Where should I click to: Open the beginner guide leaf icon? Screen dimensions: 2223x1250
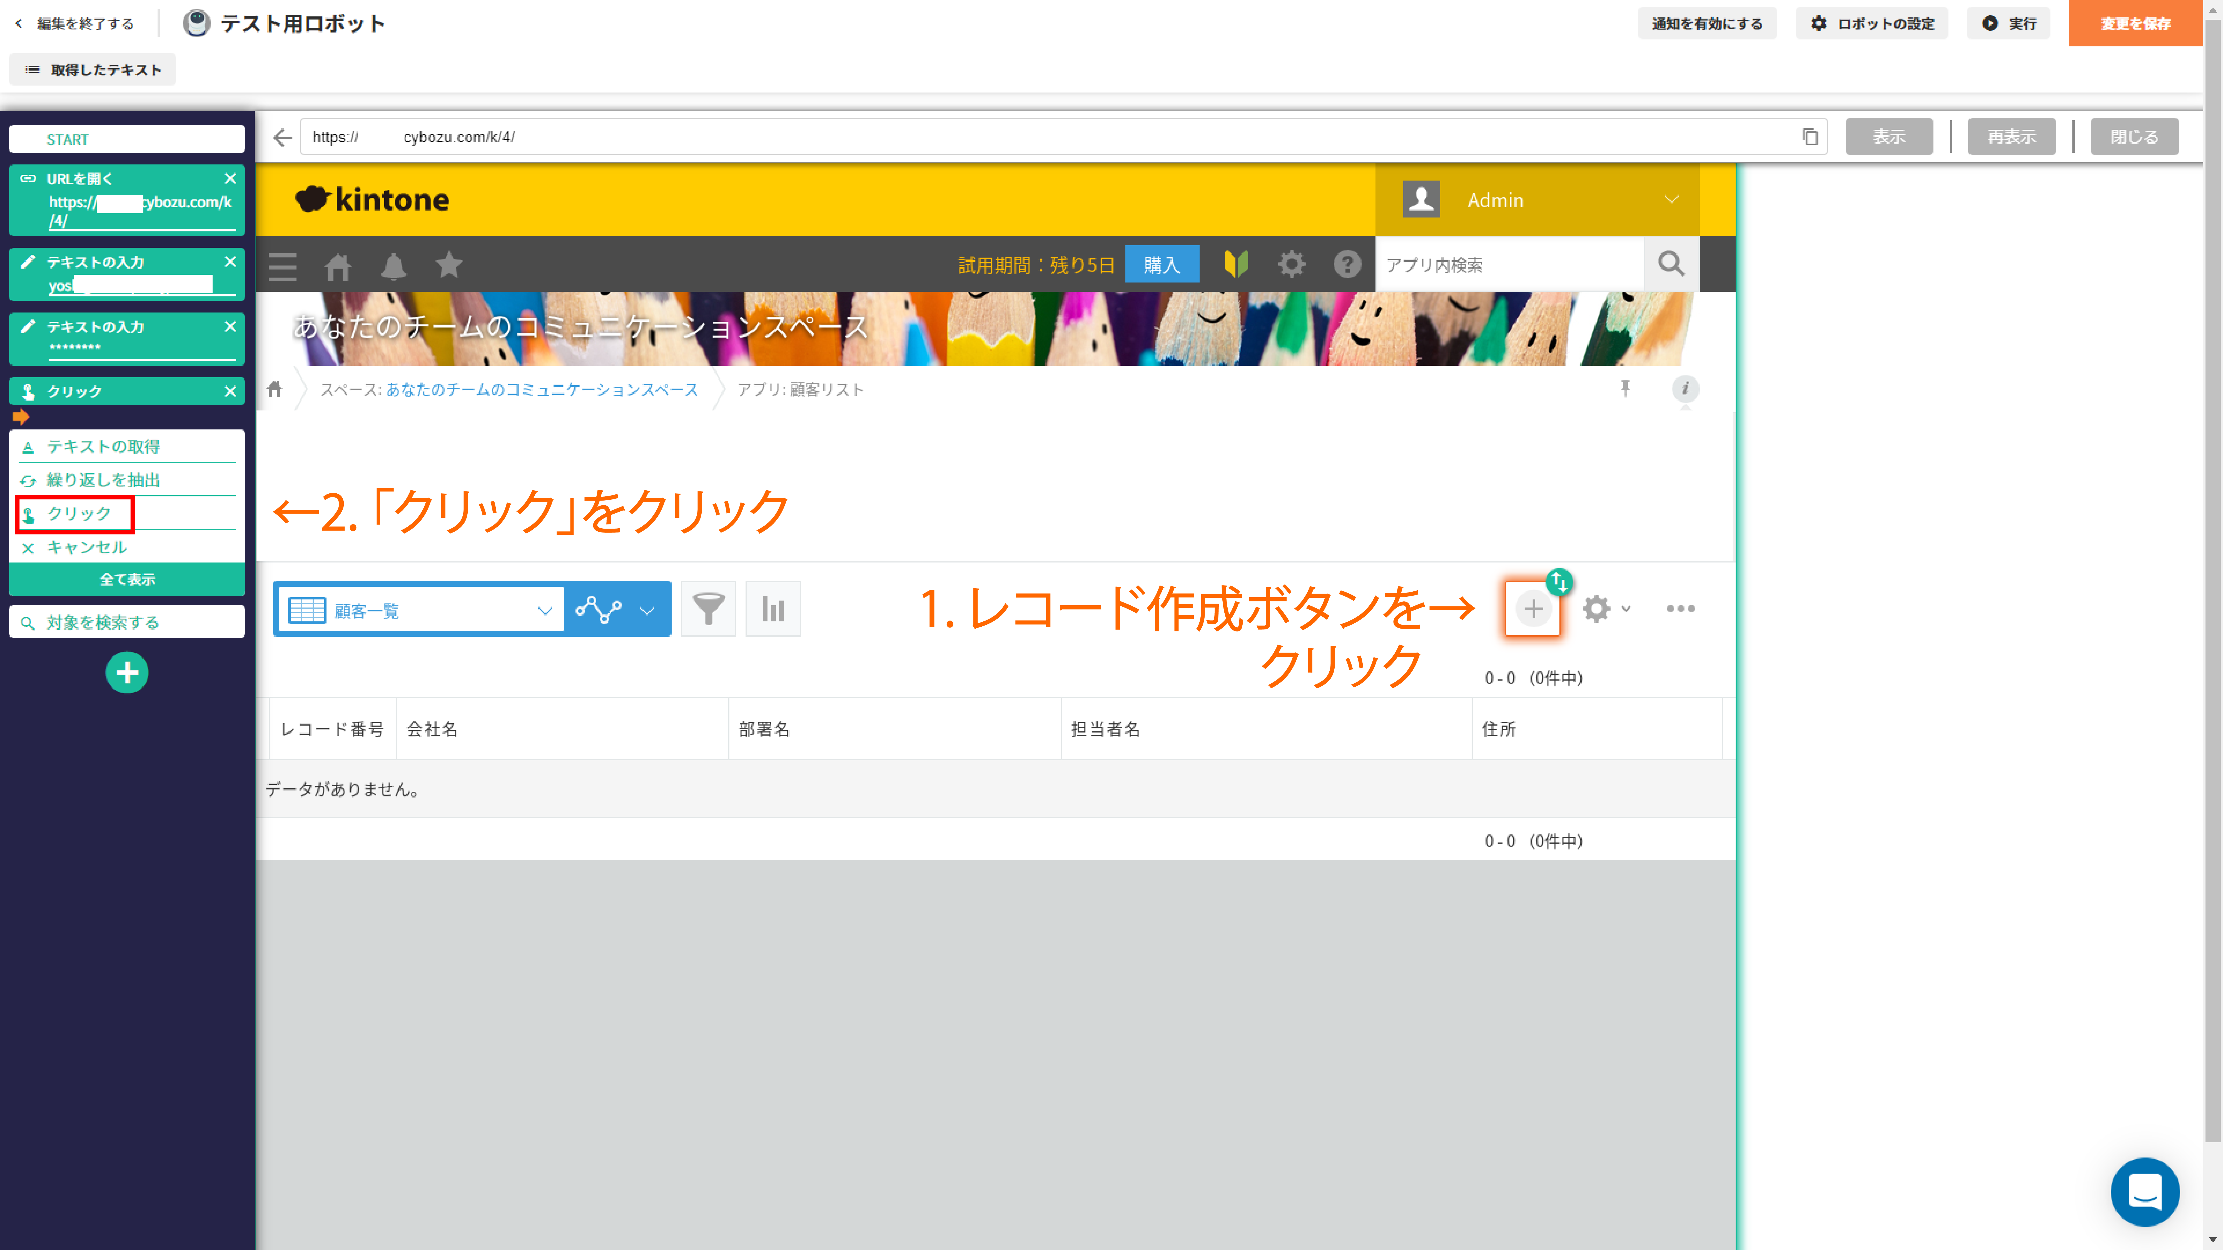(1236, 264)
